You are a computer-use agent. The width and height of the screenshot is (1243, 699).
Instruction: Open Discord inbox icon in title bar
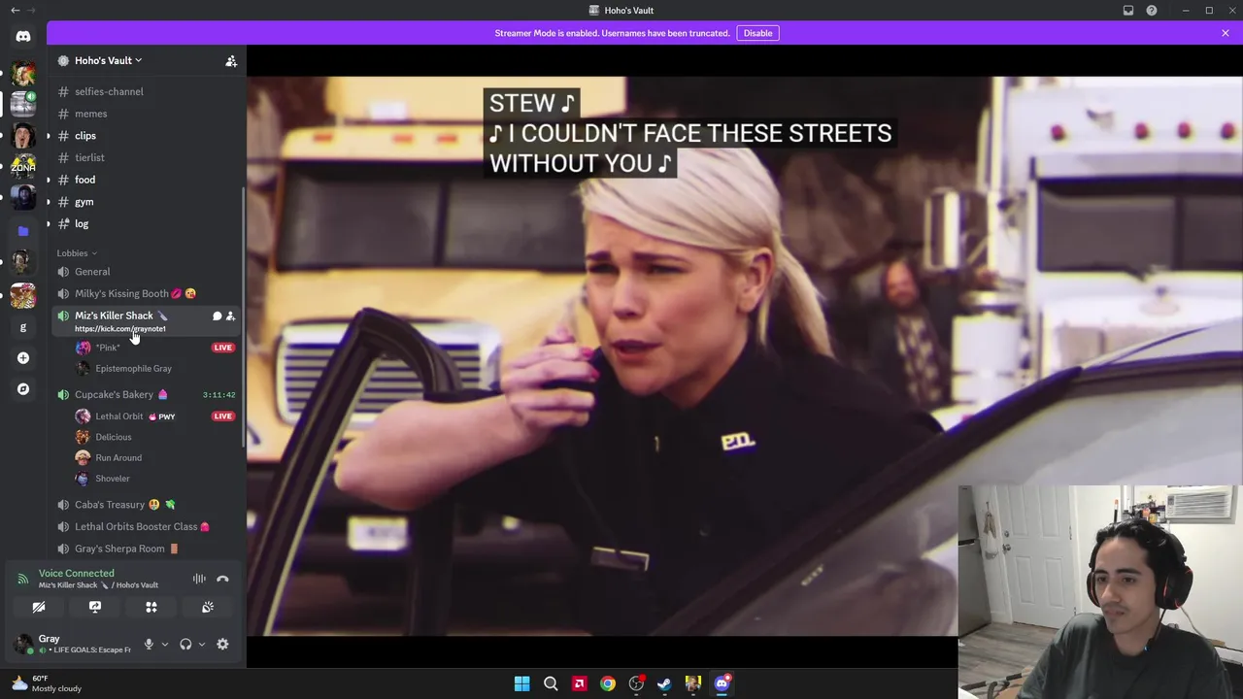coord(1128,11)
